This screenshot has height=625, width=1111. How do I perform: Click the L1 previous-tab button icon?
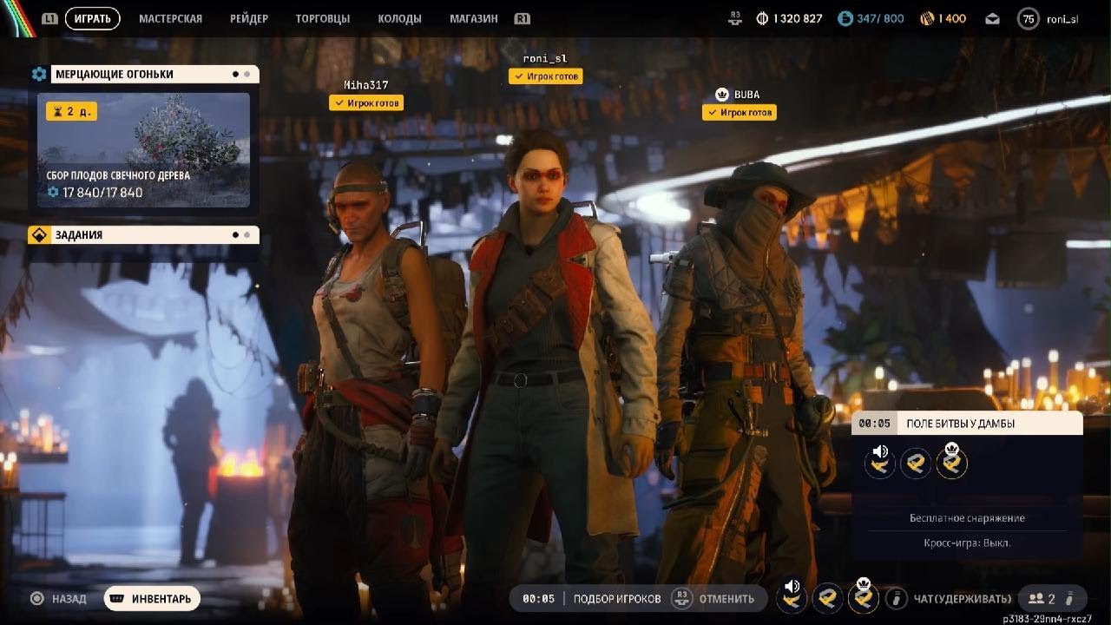click(x=49, y=18)
